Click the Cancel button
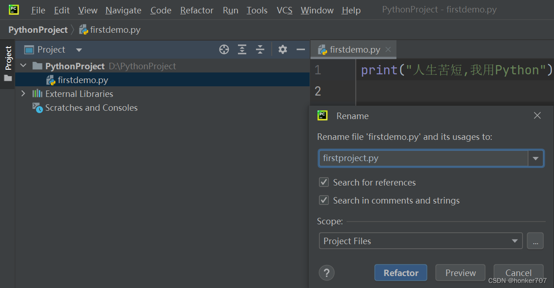Viewport: 554px width, 288px height. pyautogui.click(x=518, y=273)
